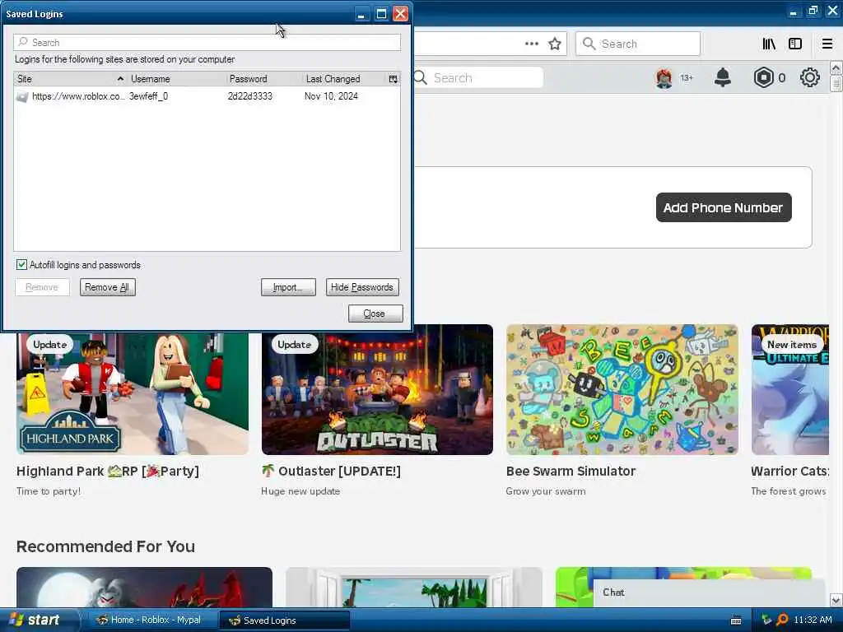This screenshot has height=632, width=843.
Task: Click the Roblox avatar profile icon
Action: click(664, 78)
